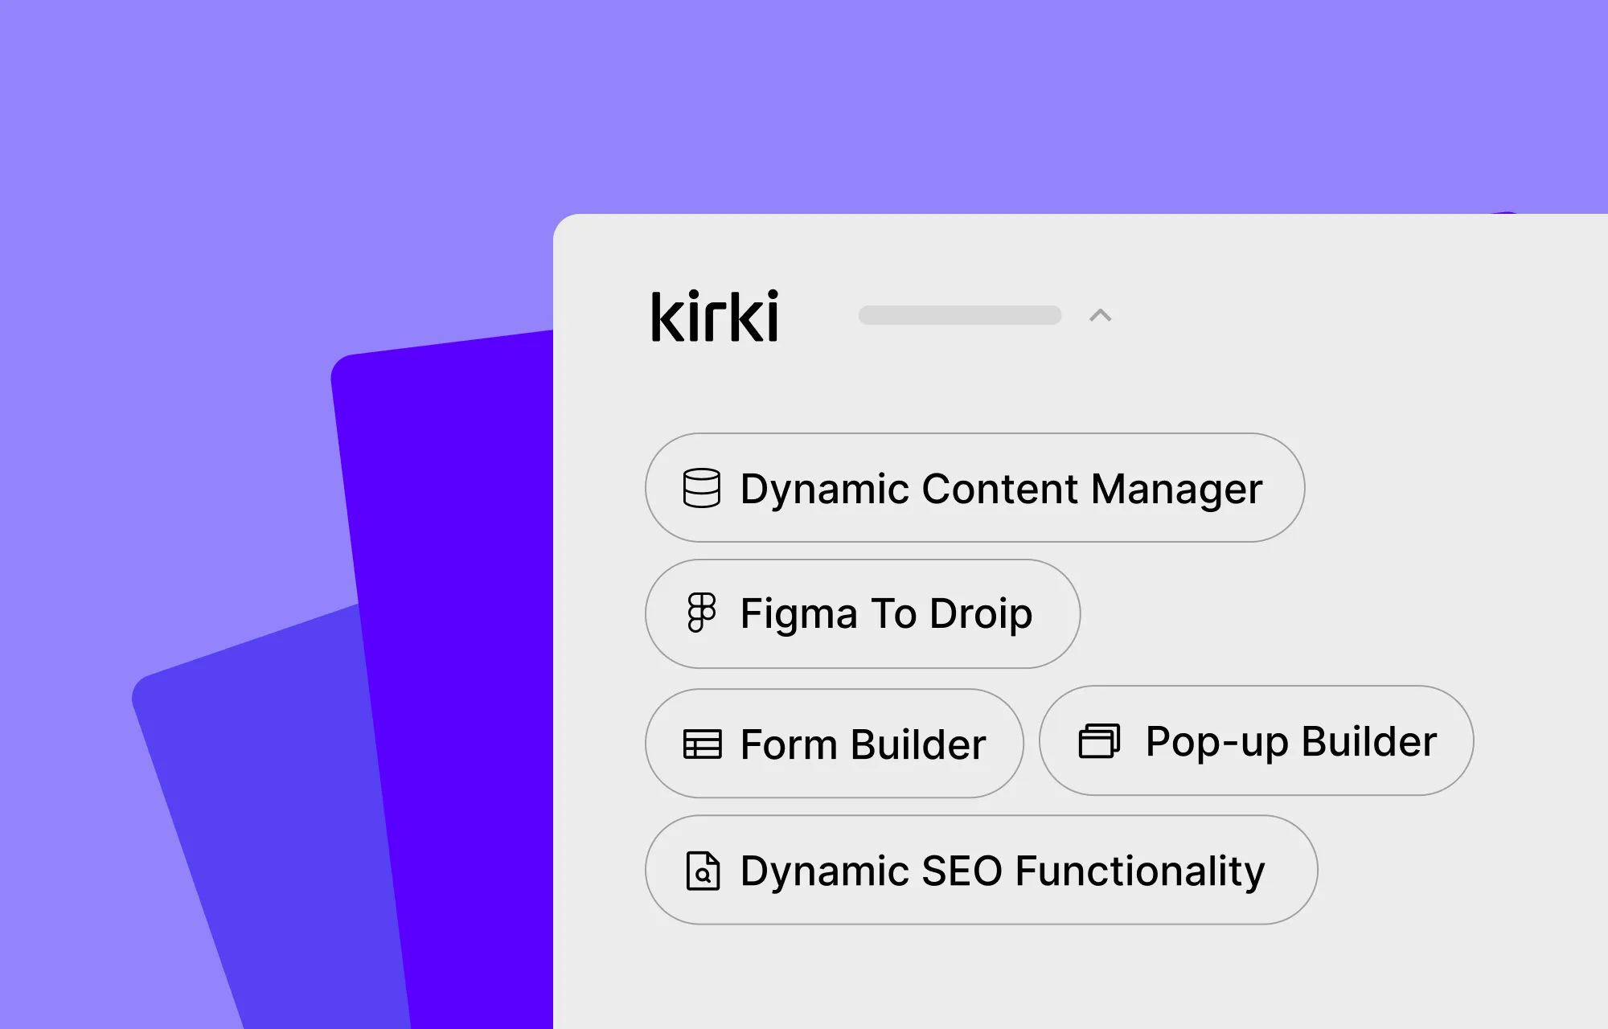Open the Form Builder pill

tap(834, 744)
